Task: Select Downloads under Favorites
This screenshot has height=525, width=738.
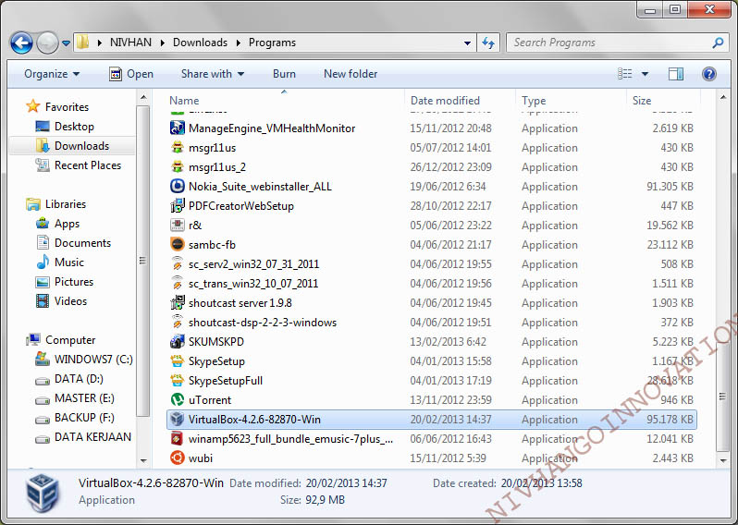Action: 71,146
